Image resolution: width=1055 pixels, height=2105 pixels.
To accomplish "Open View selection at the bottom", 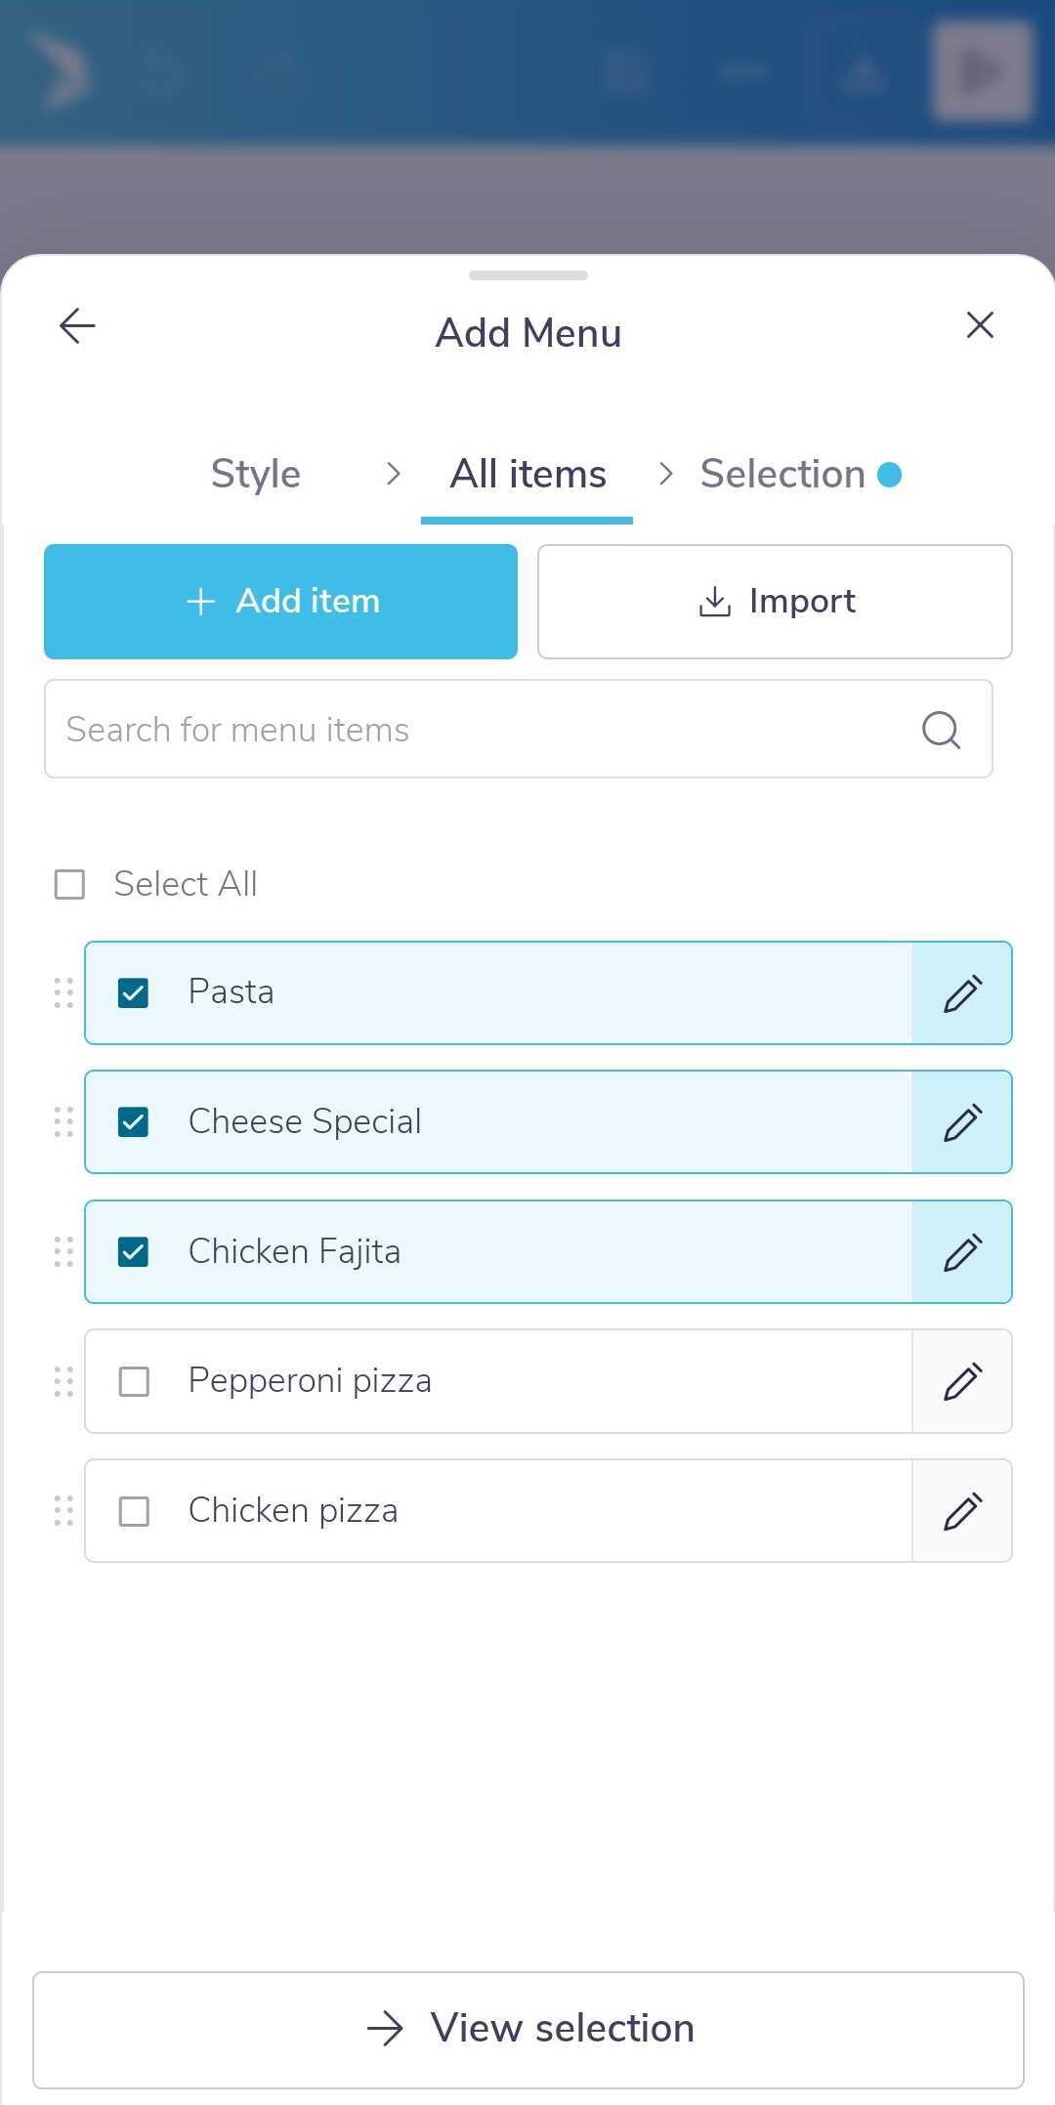I will tap(528, 2029).
